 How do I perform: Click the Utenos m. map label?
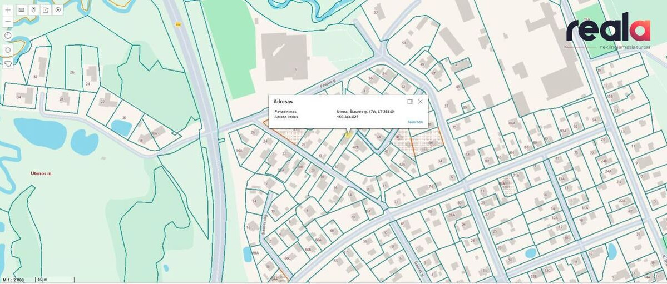[42, 173]
